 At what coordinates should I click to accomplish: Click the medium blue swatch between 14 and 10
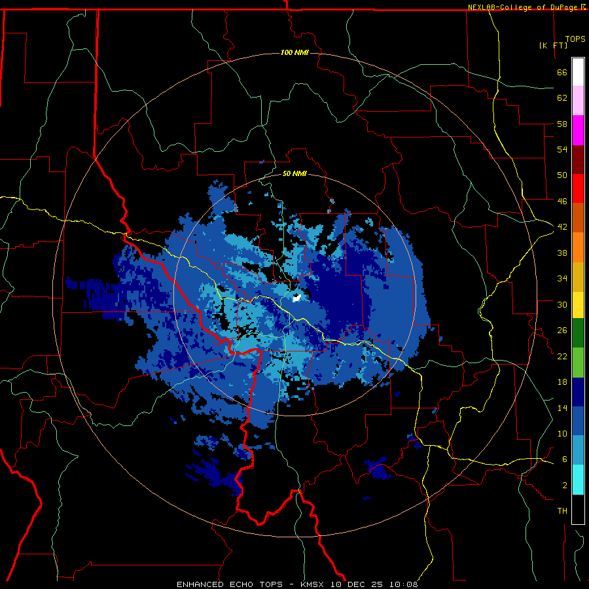[578, 421]
